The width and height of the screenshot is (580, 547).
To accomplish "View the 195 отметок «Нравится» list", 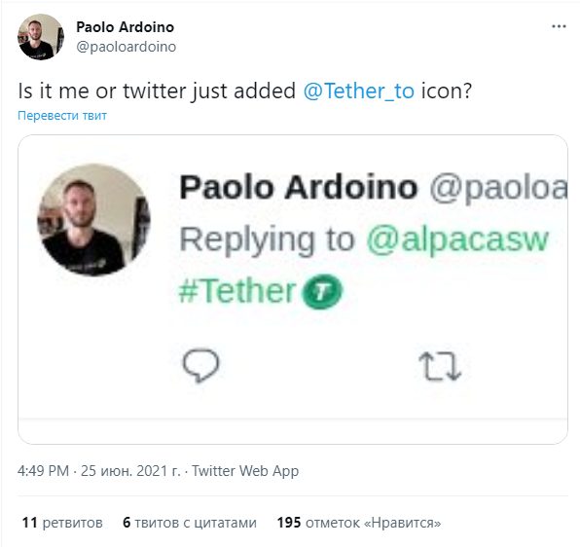I will 359,523.
